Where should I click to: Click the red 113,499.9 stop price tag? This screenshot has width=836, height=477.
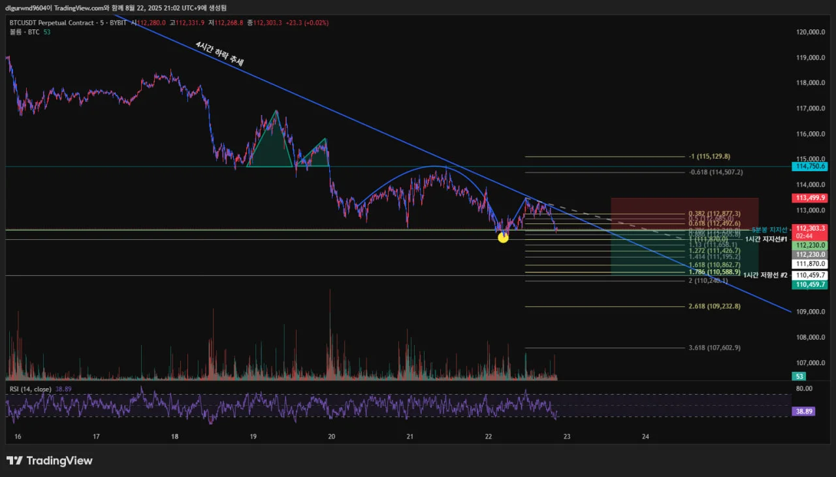tap(810, 198)
